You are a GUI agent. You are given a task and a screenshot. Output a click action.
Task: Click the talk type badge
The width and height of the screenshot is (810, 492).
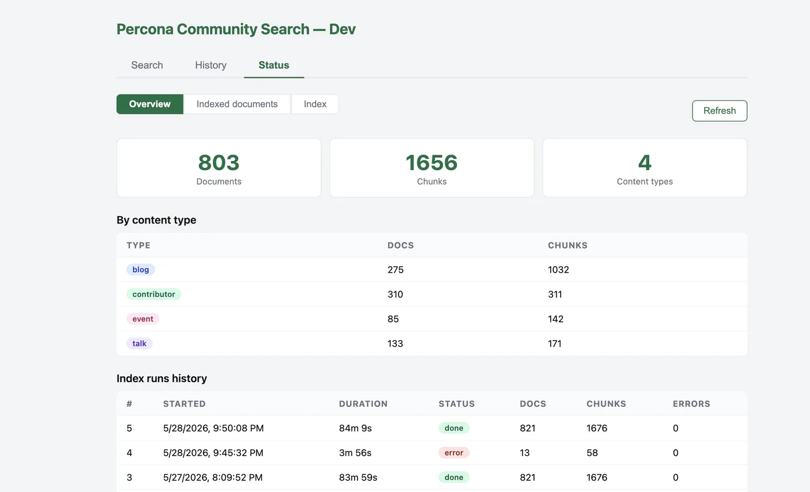pos(139,343)
